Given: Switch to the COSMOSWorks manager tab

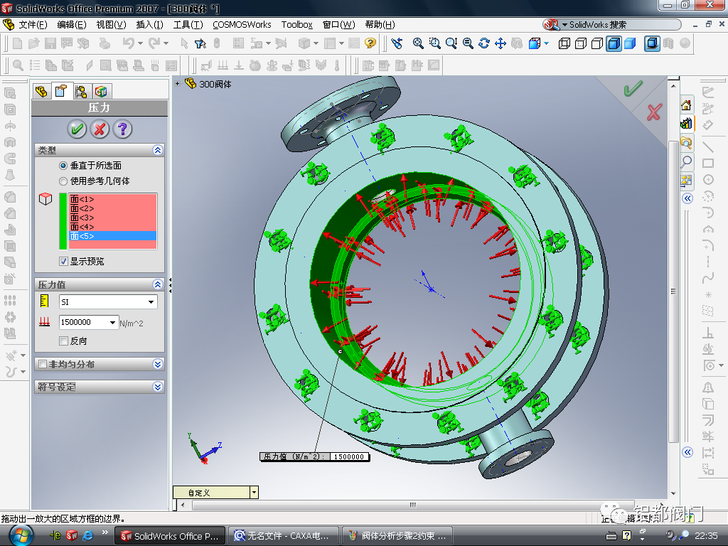Looking at the screenshot, I should tap(102, 92).
